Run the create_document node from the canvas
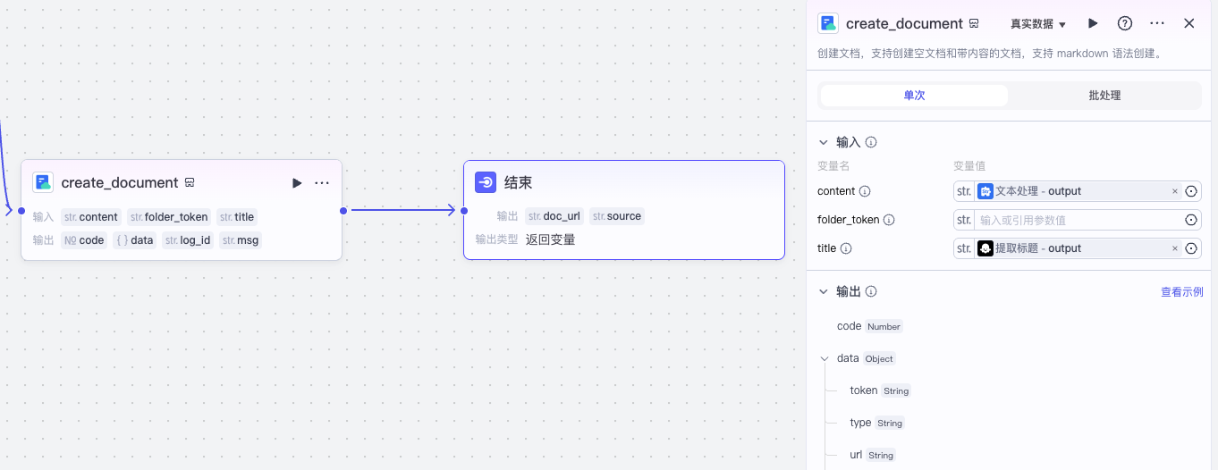 tap(297, 183)
